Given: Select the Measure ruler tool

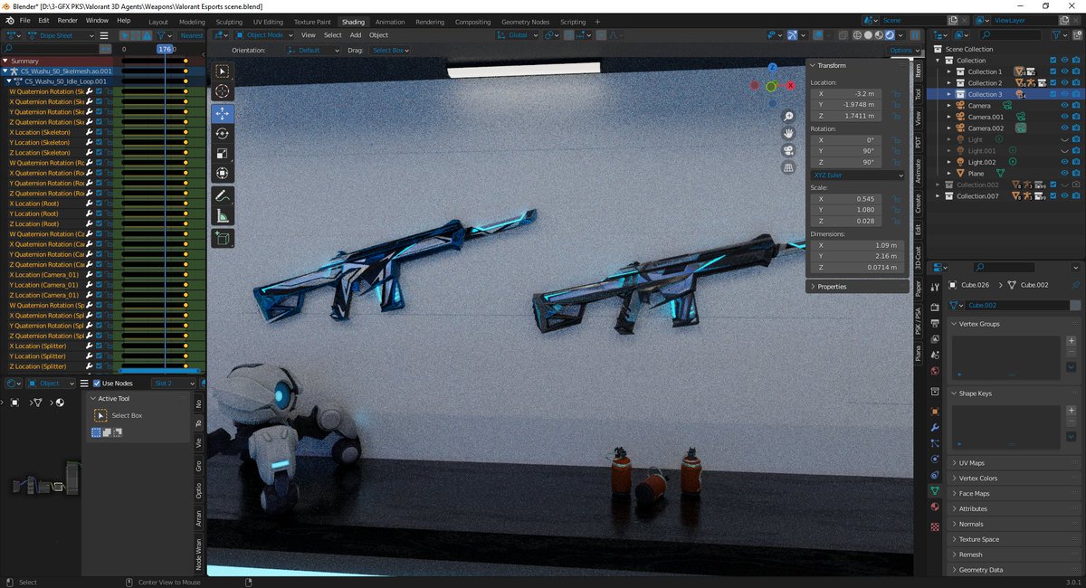Looking at the screenshot, I should tap(223, 216).
